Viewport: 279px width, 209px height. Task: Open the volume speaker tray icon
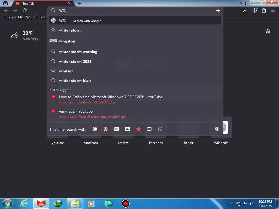251,204
